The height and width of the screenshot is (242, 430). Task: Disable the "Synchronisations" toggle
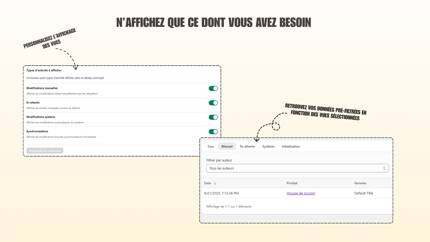pos(213,131)
